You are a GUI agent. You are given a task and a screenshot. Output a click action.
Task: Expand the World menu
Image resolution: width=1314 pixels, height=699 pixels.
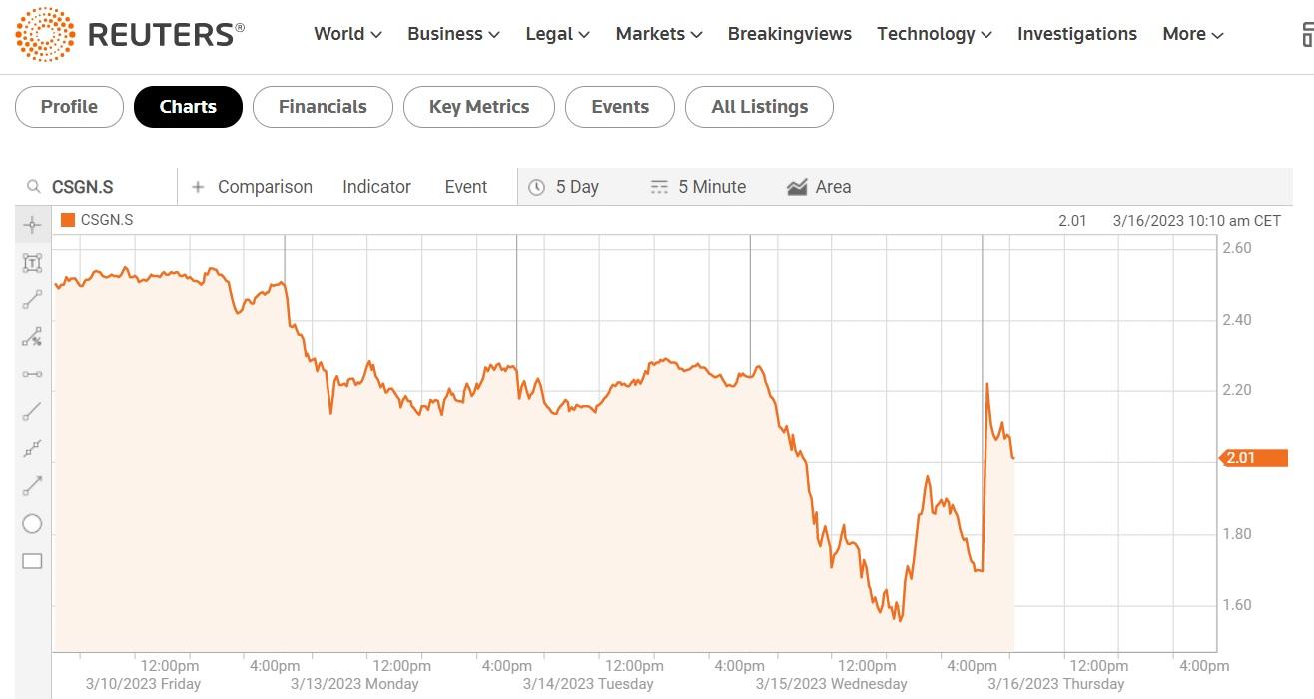(347, 34)
